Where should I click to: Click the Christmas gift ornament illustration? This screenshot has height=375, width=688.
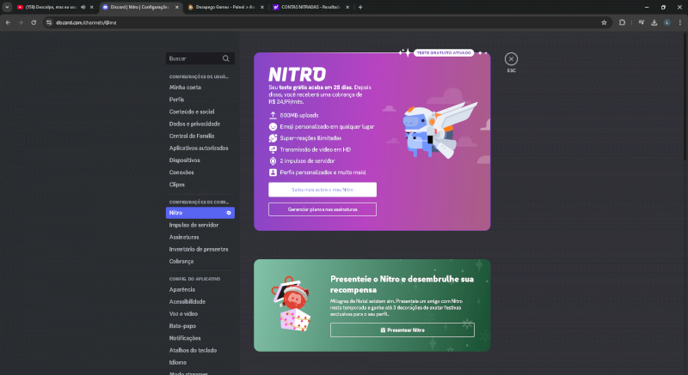pyautogui.click(x=292, y=304)
